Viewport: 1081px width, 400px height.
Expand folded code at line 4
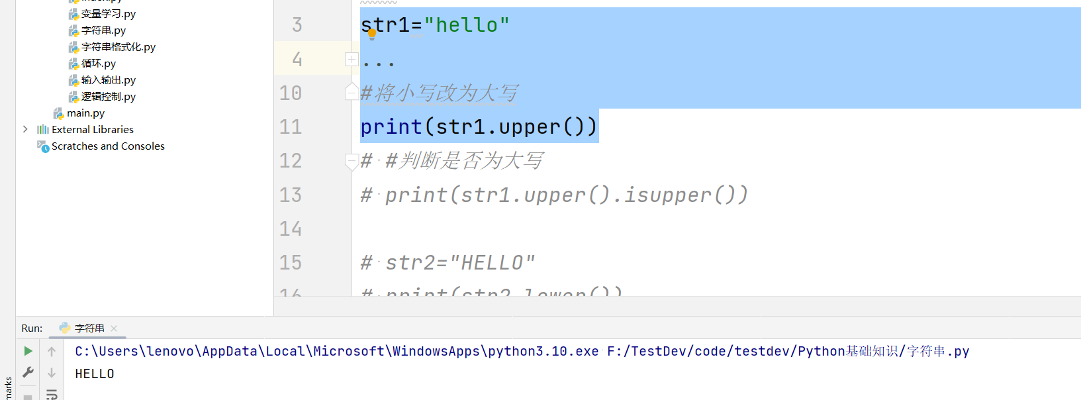[x=352, y=60]
